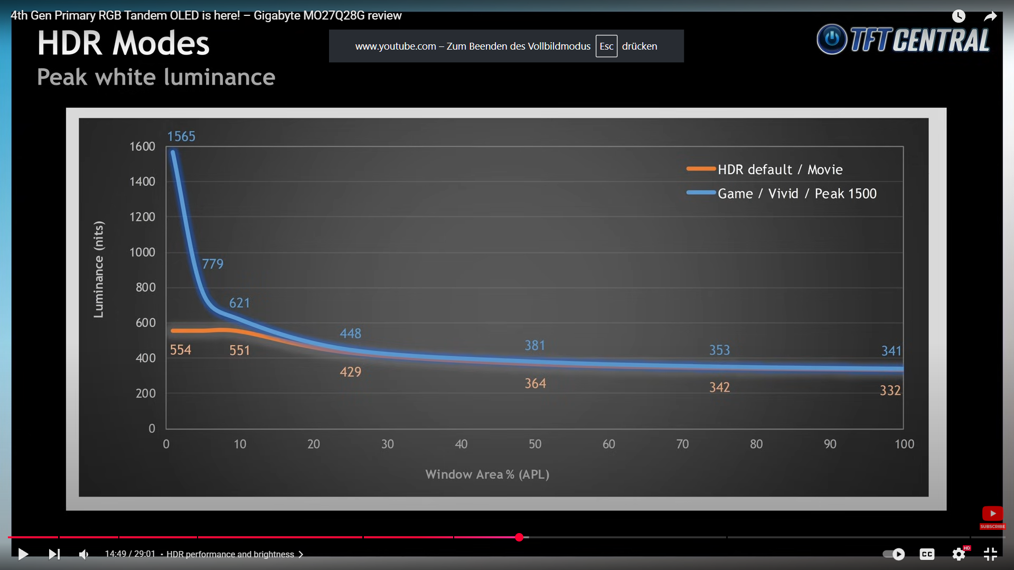The height and width of the screenshot is (570, 1014).
Task: Mute the video audio
Action: [83, 554]
